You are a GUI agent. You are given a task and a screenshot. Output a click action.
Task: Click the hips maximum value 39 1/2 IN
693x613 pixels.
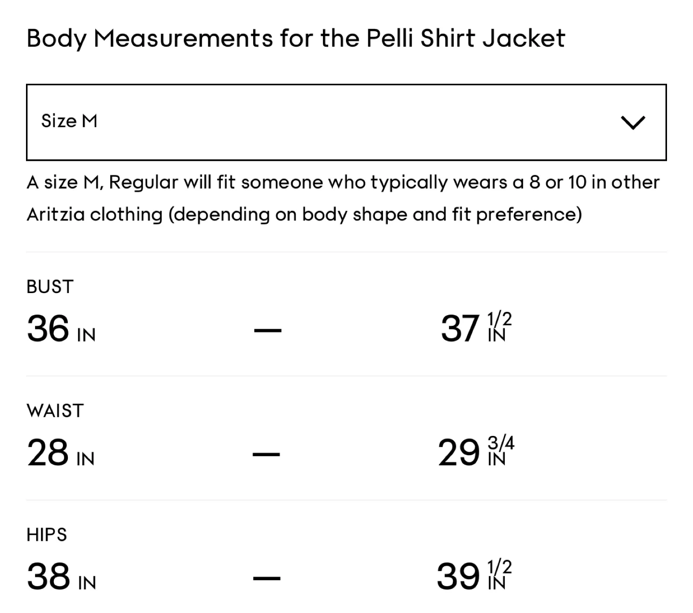point(474,576)
